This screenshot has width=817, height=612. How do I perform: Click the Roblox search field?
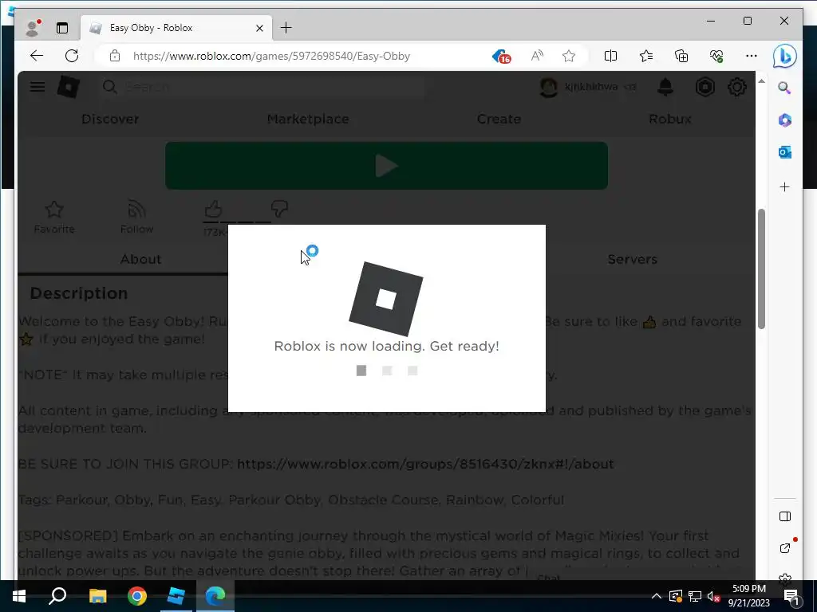coord(262,87)
